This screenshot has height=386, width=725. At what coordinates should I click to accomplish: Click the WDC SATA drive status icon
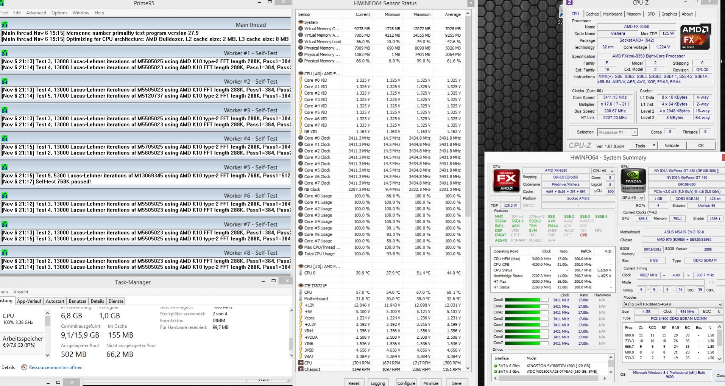pos(495,372)
